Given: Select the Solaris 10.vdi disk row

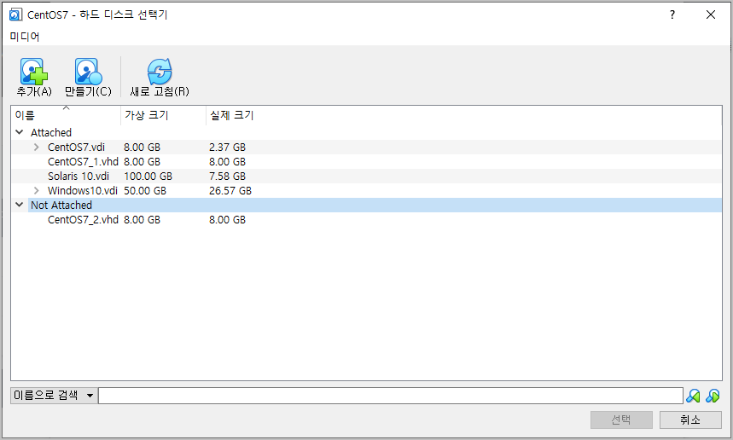Looking at the screenshot, I should point(367,177).
